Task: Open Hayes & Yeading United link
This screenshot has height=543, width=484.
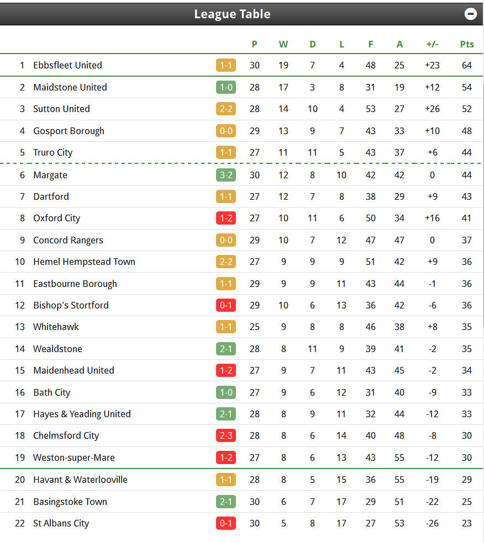Action: click(x=82, y=414)
